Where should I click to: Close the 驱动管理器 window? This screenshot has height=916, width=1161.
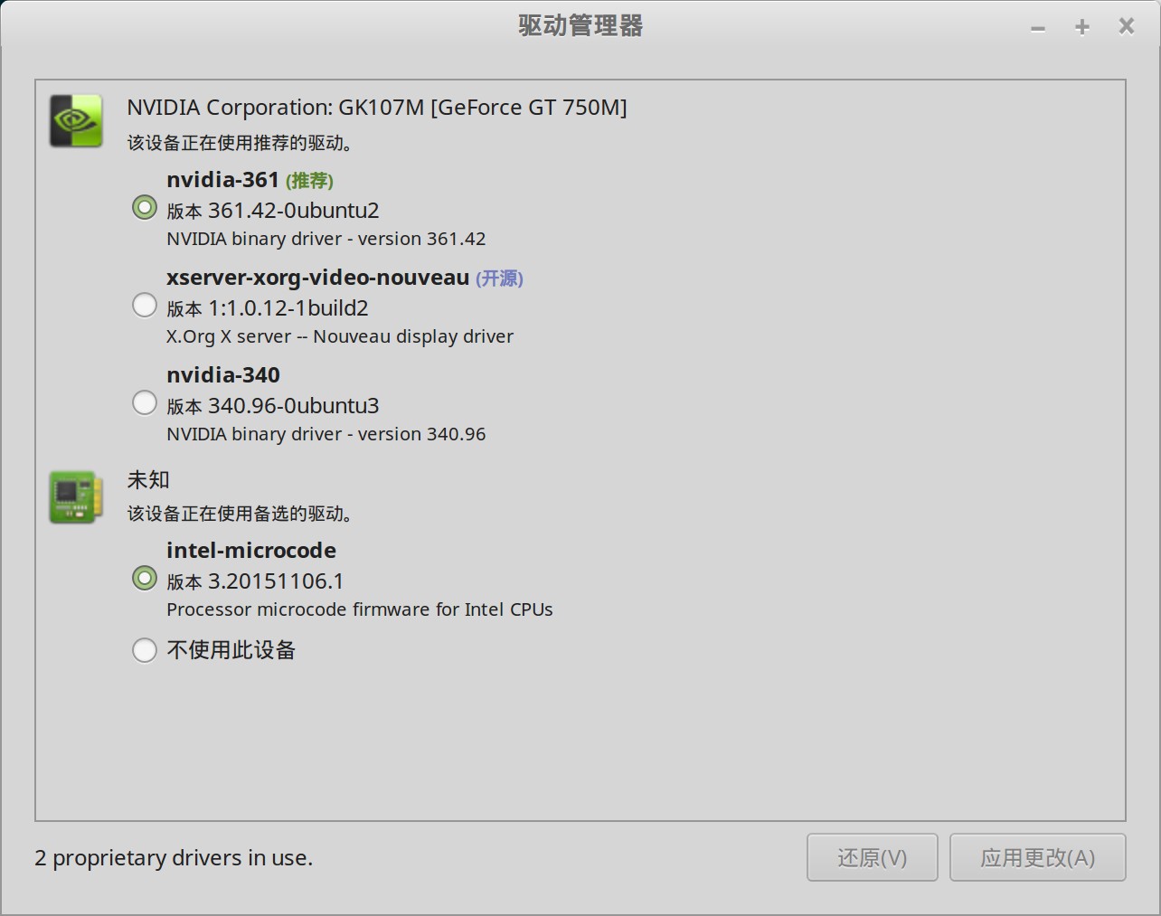tap(1126, 26)
